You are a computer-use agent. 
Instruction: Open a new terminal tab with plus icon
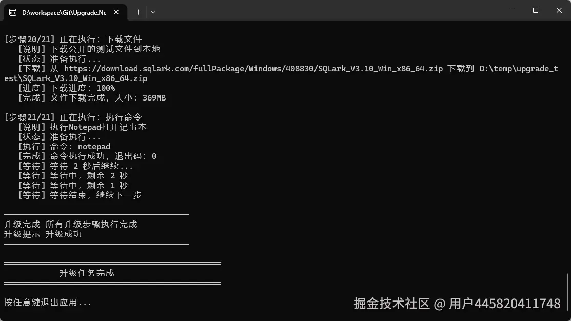point(138,12)
